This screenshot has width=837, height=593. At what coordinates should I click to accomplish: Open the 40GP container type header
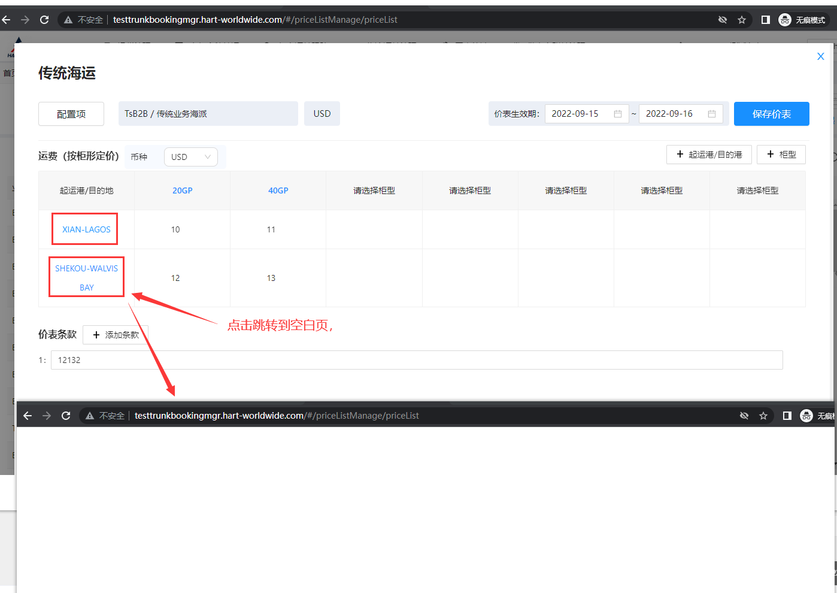(278, 190)
